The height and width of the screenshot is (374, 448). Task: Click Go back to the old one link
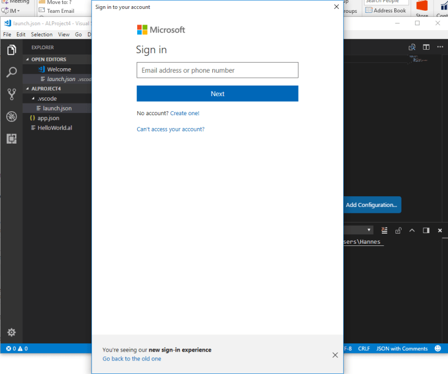[132, 358]
